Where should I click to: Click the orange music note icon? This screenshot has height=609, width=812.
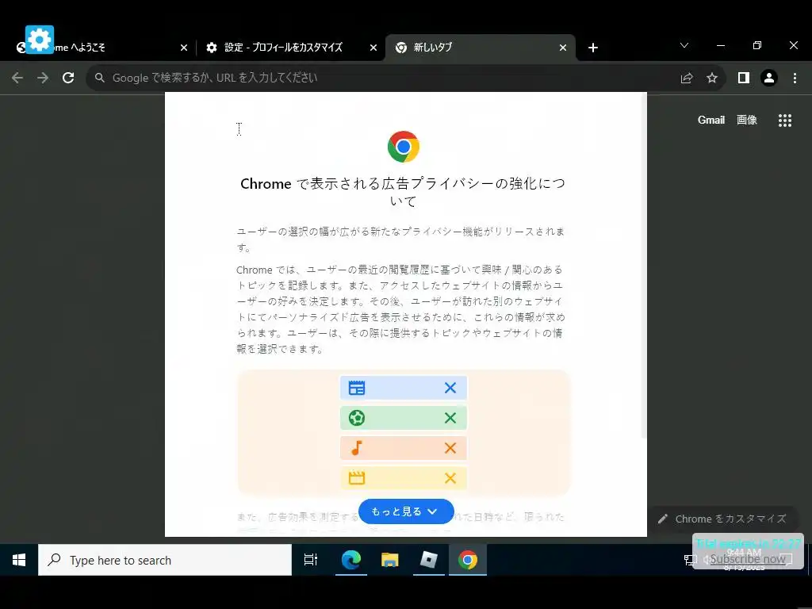[x=357, y=448]
